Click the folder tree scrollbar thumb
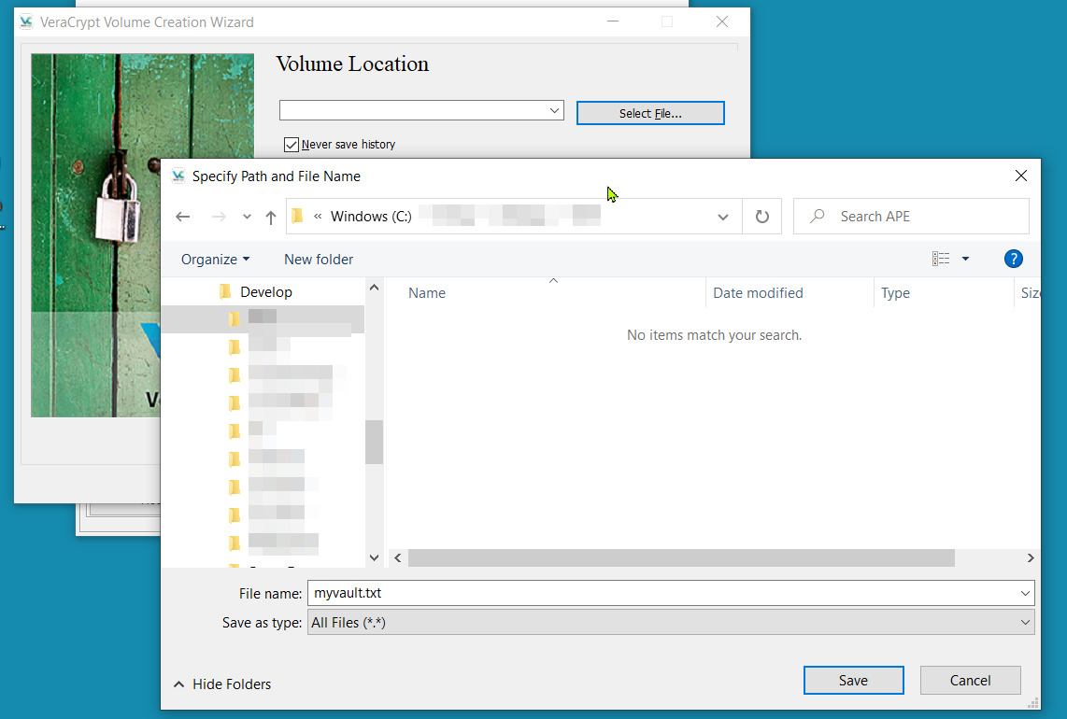Viewport: 1067px width, 719px height. coord(374,443)
